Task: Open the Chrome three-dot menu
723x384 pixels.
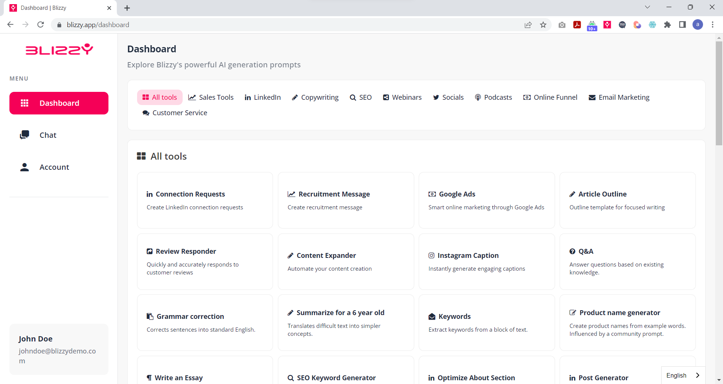Action: click(x=712, y=25)
